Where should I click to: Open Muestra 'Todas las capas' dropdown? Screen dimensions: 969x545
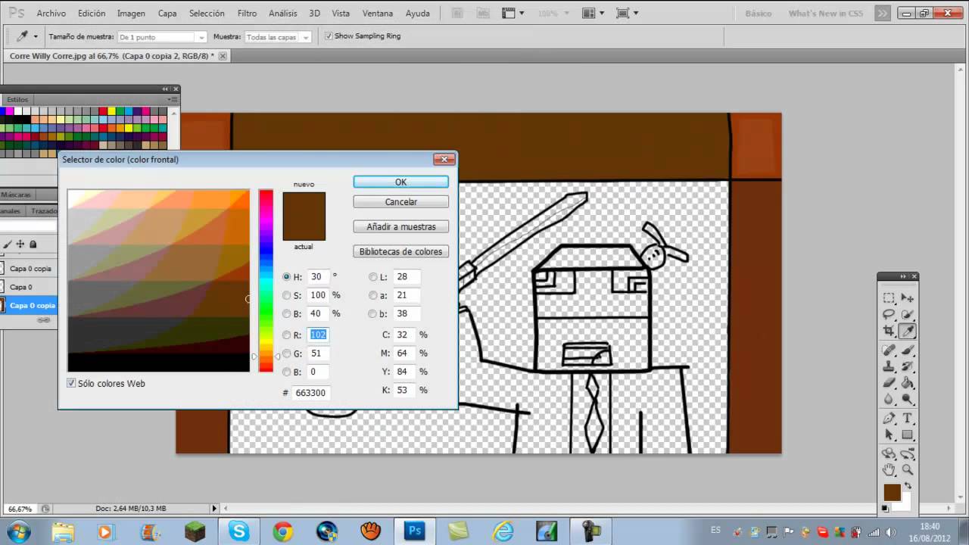[x=278, y=36]
